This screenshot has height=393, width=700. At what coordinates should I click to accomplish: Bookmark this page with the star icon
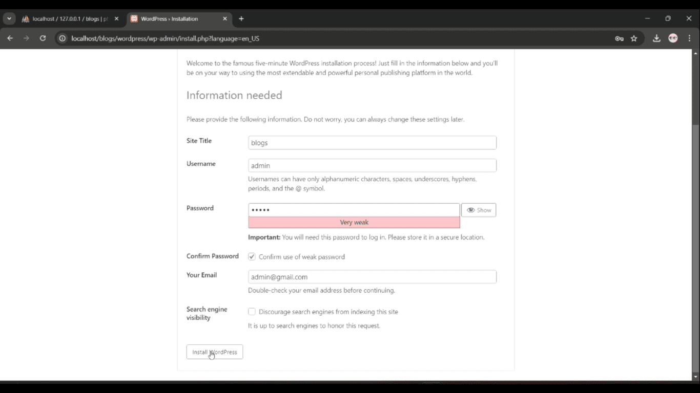634,38
